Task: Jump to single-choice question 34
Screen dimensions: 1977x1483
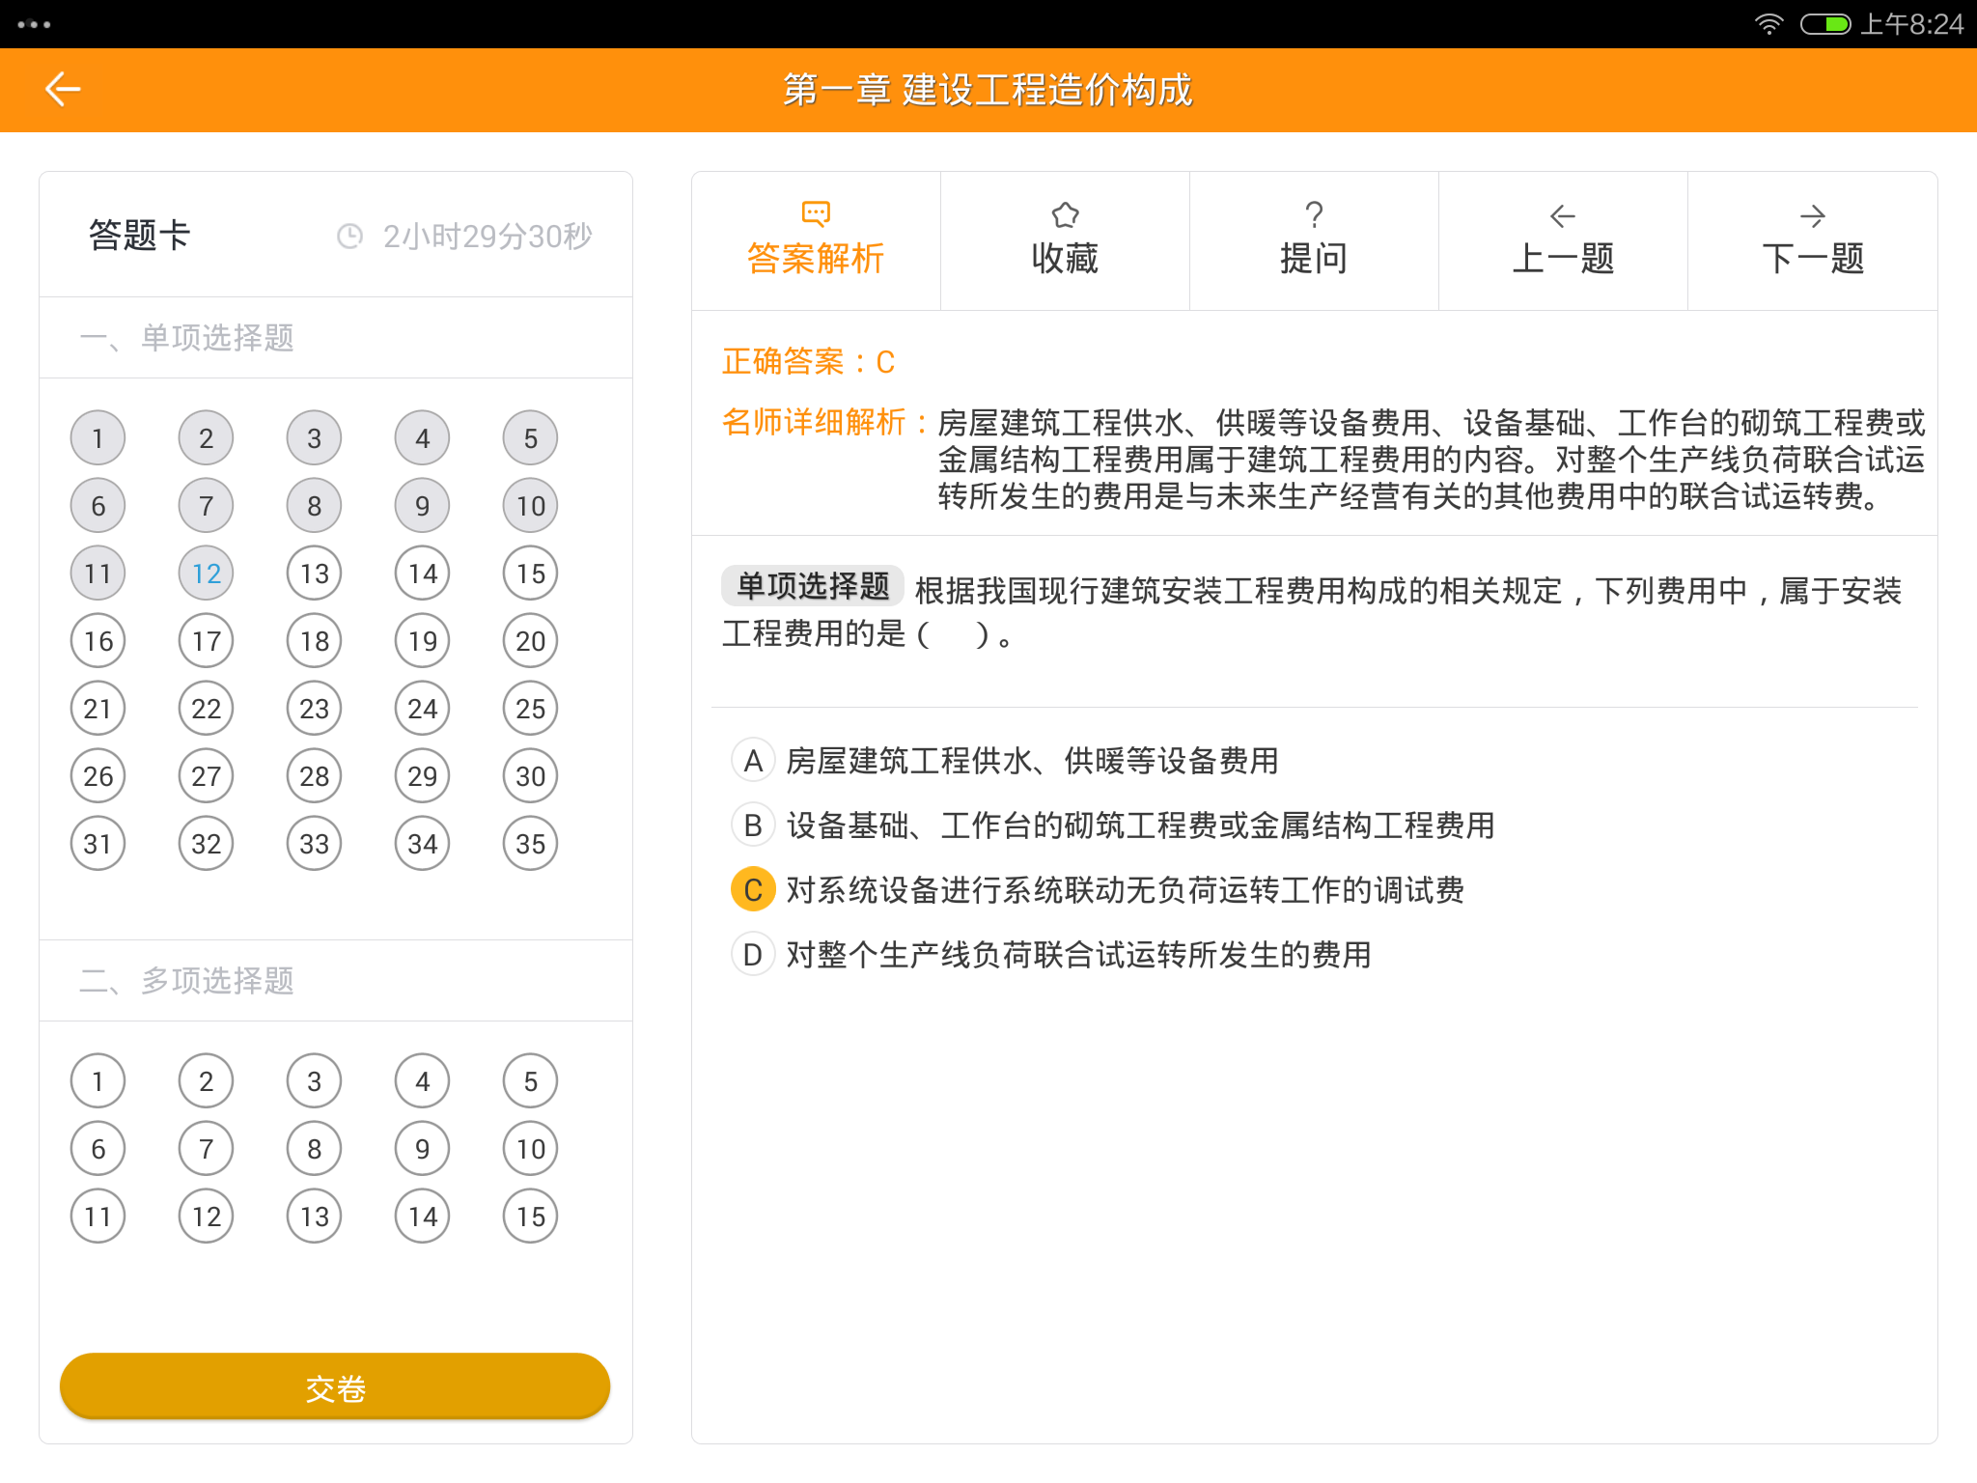Action: pyautogui.click(x=422, y=844)
